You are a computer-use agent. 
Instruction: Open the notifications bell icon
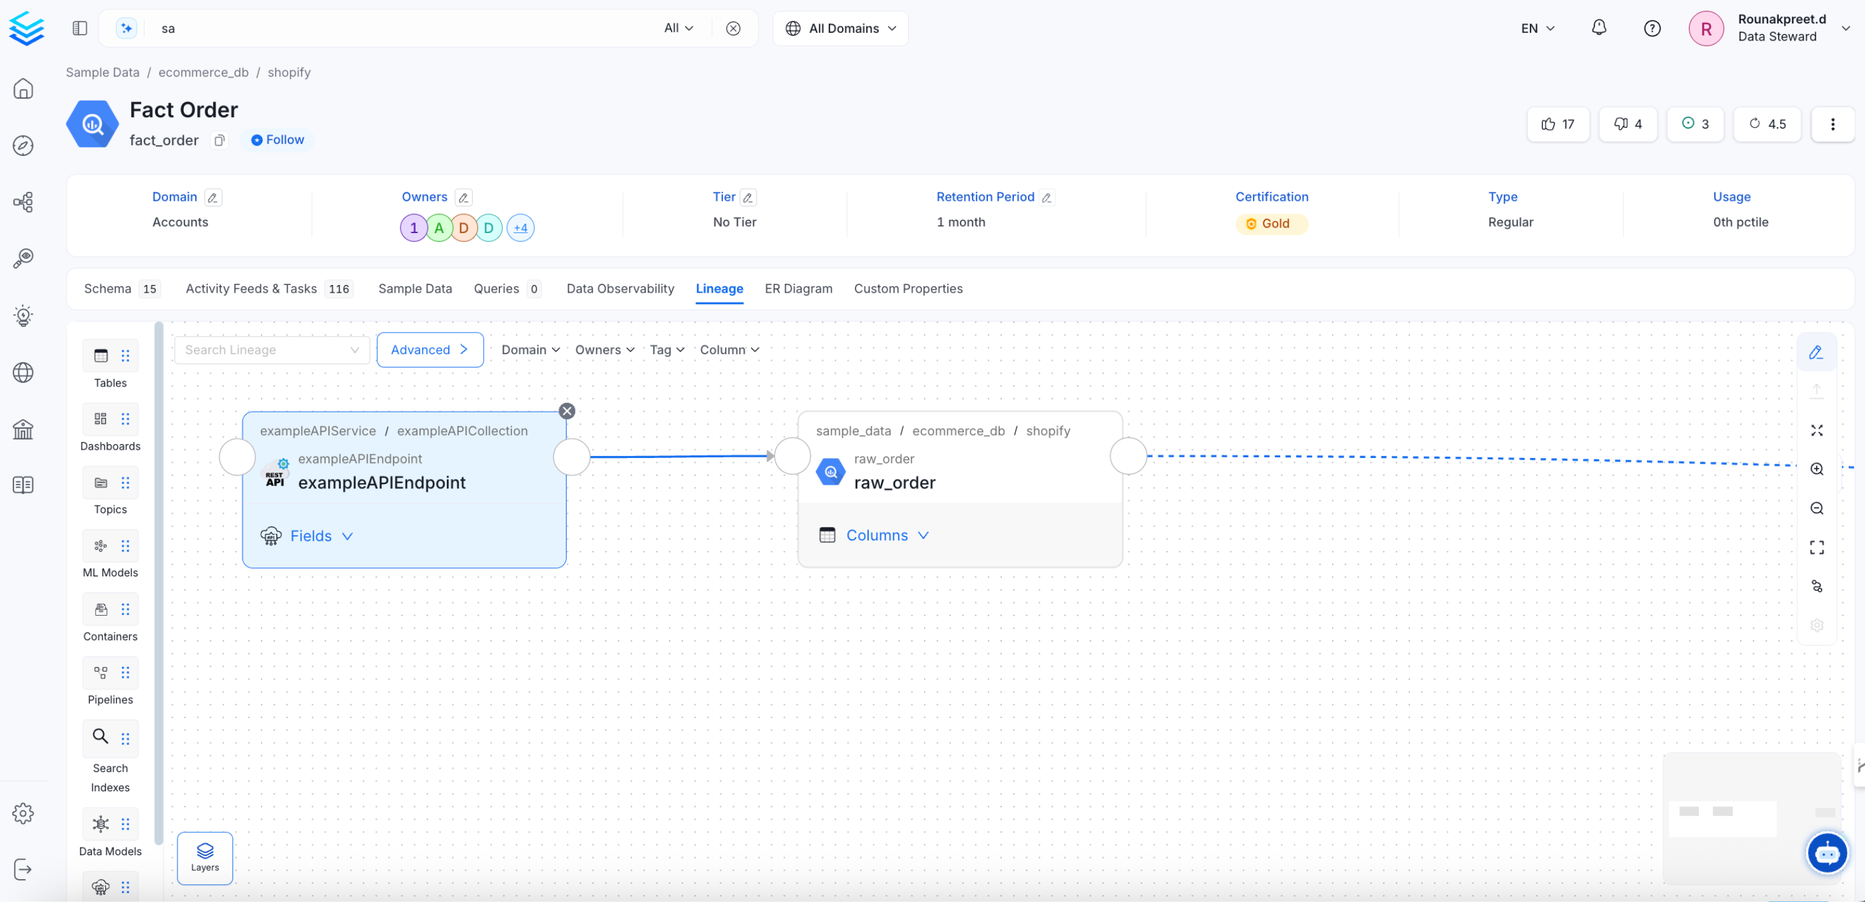[1599, 27]
